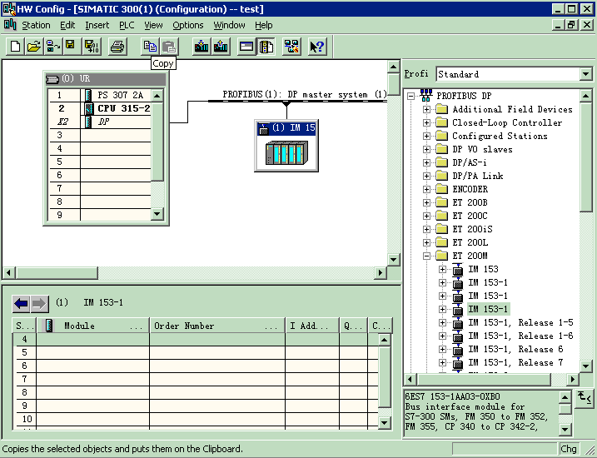The width and height of the screenshot is (597, 458).
Task: Expand the ET 200B catalog folder
Action: (427, 203)
